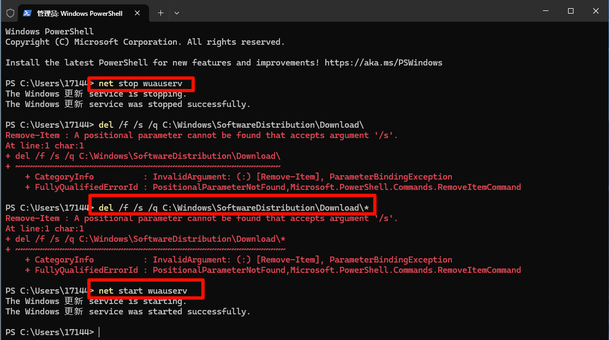Click the PowerShell icon on the tab

(27, 13)
